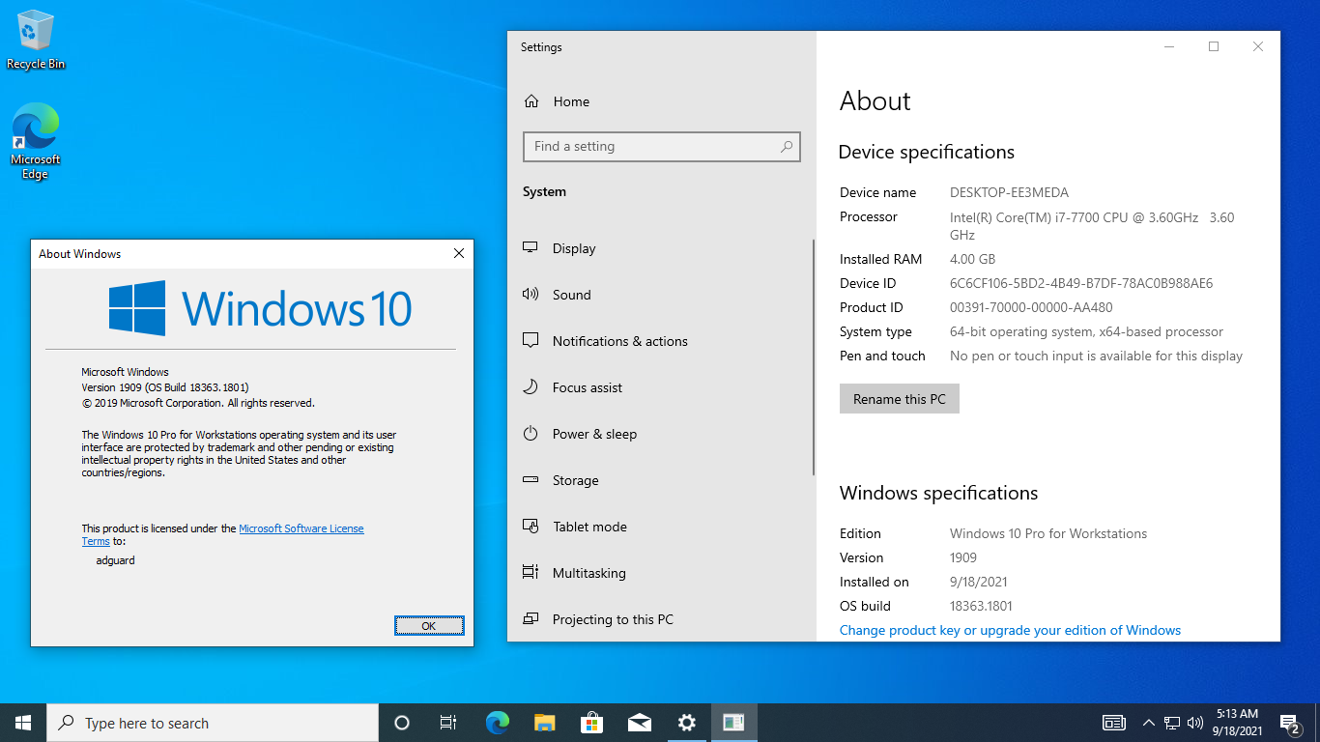Open the Action Center notifications icon

pyautogui.click(x=1289, y=723)
